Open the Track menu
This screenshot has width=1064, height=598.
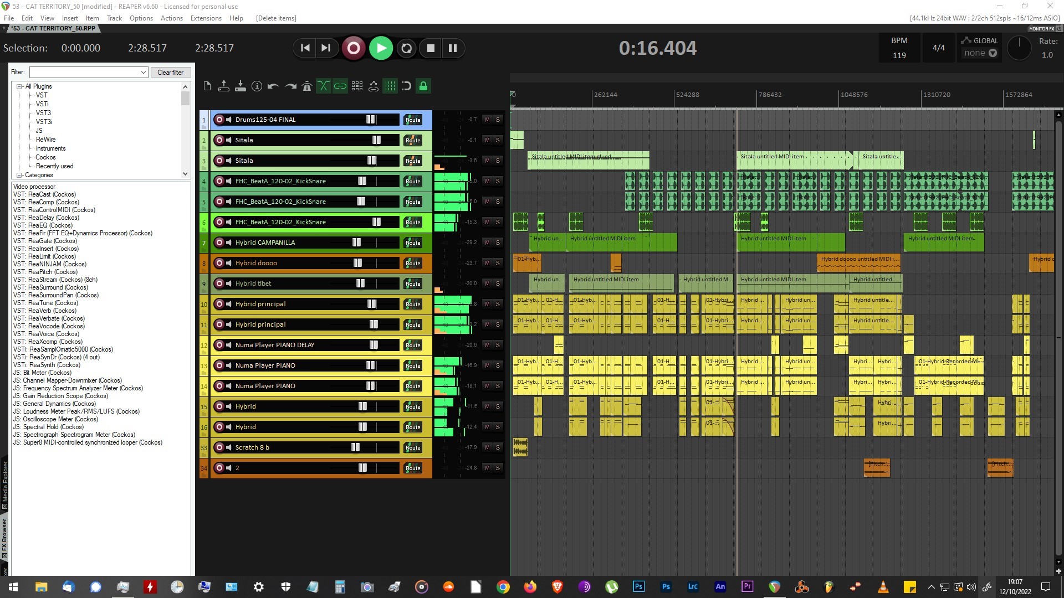(114, 18)
